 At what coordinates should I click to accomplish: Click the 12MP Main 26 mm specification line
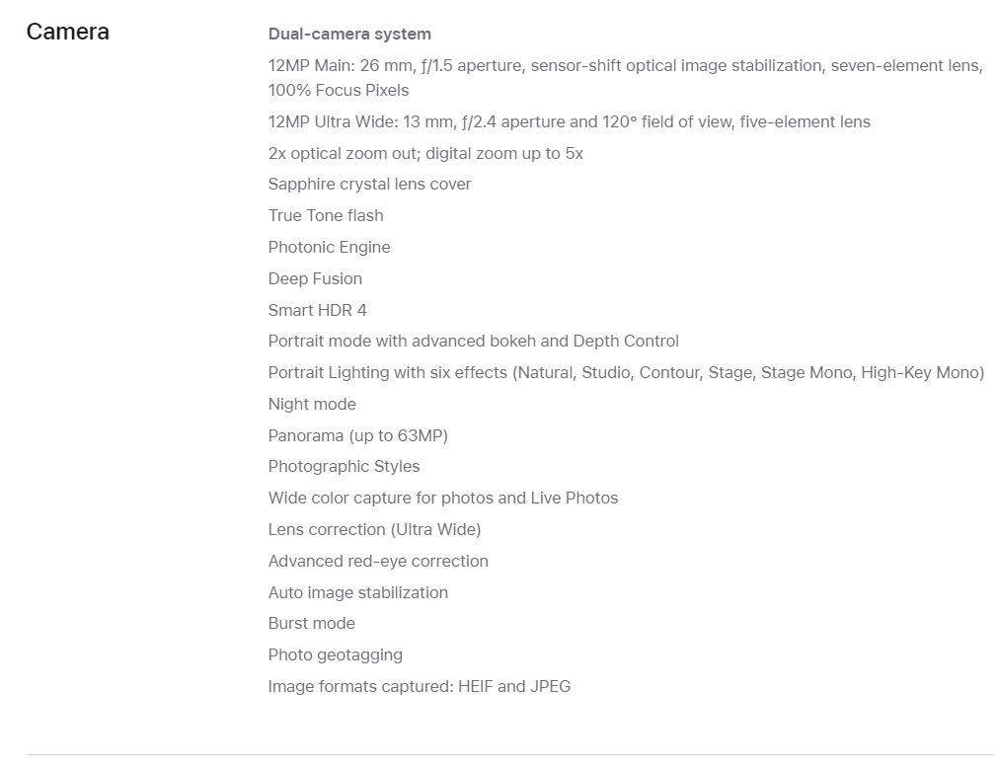[x=626, y=65]
